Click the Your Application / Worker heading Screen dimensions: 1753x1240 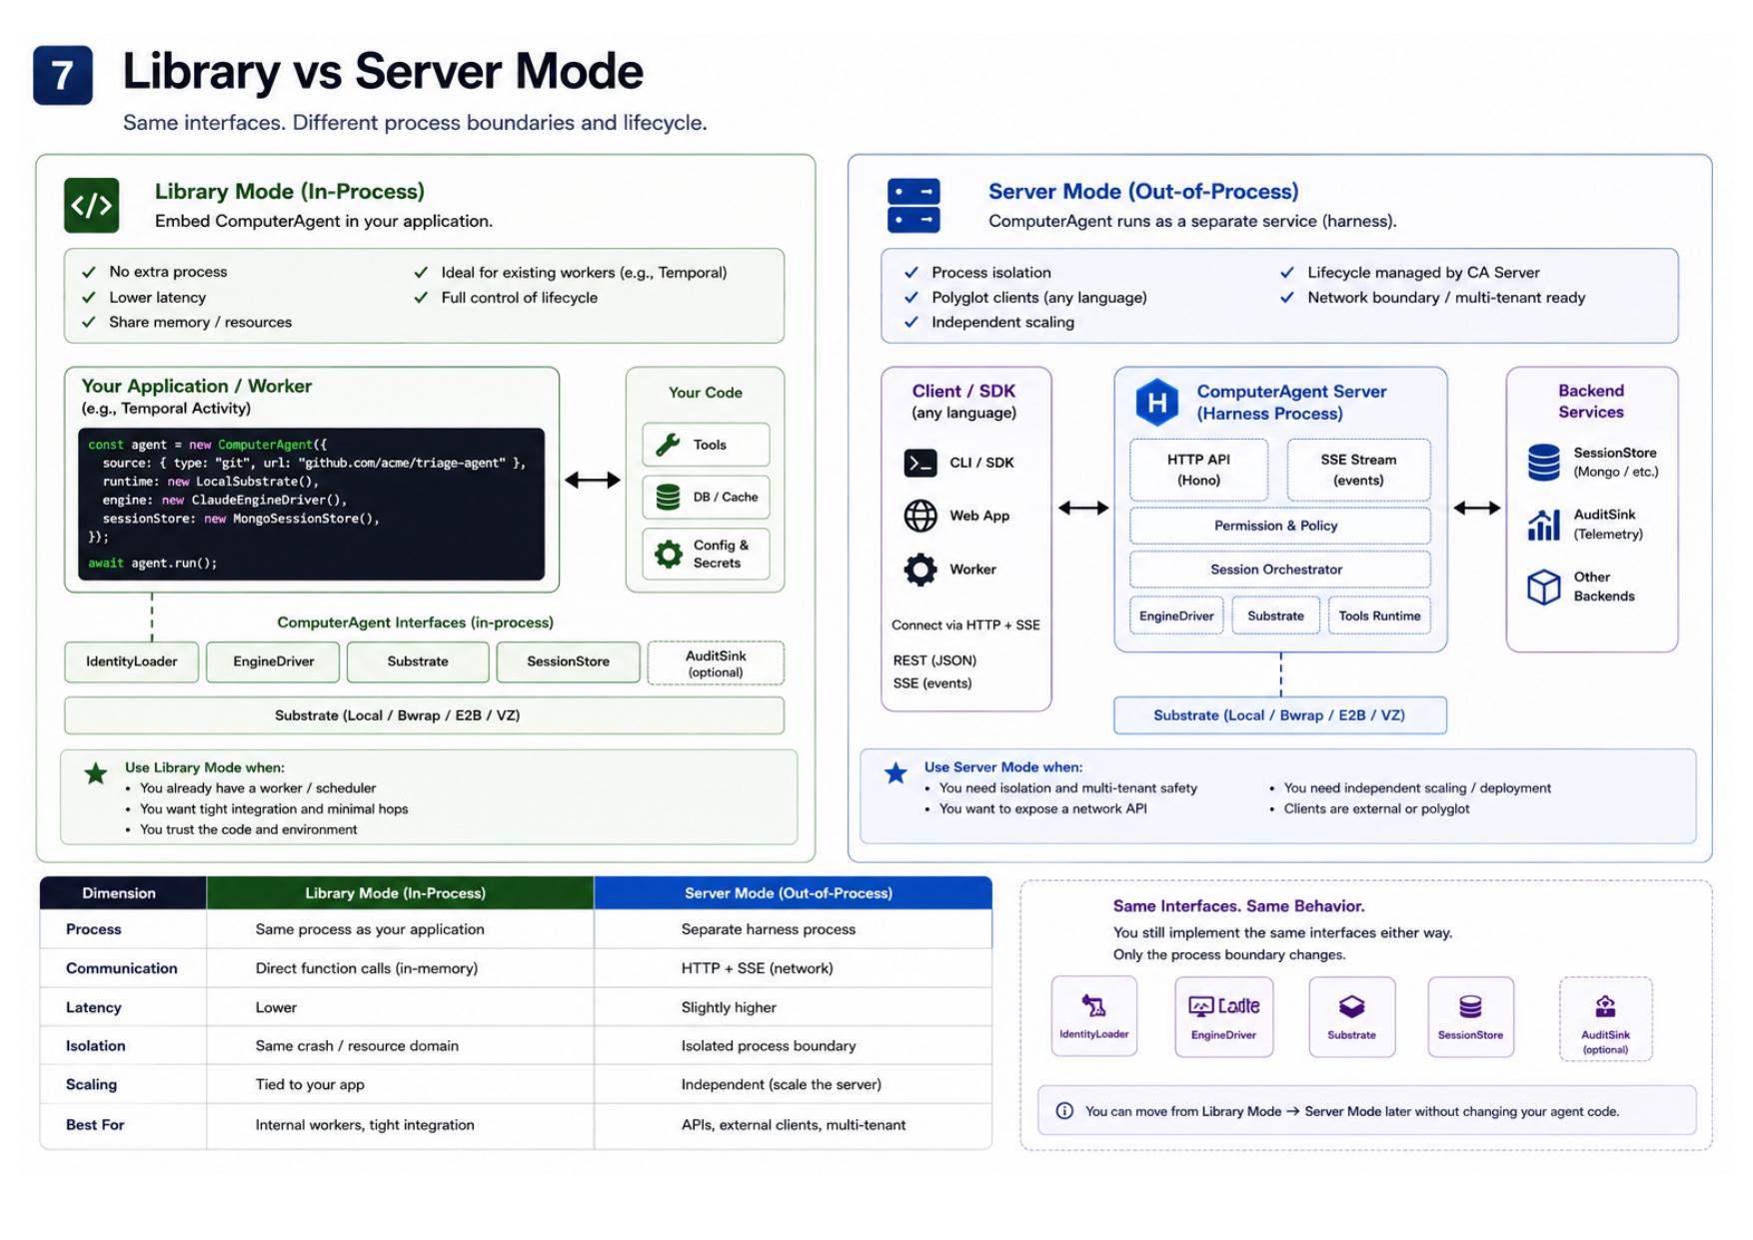(197, 386)
